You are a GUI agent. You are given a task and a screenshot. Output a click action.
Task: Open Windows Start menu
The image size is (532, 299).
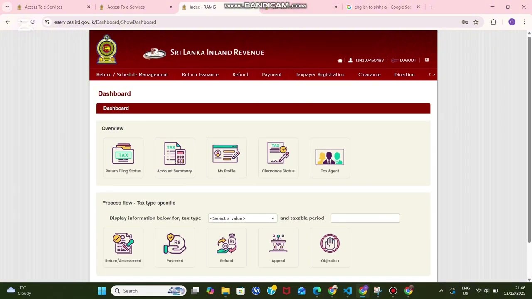click(102, 291)
